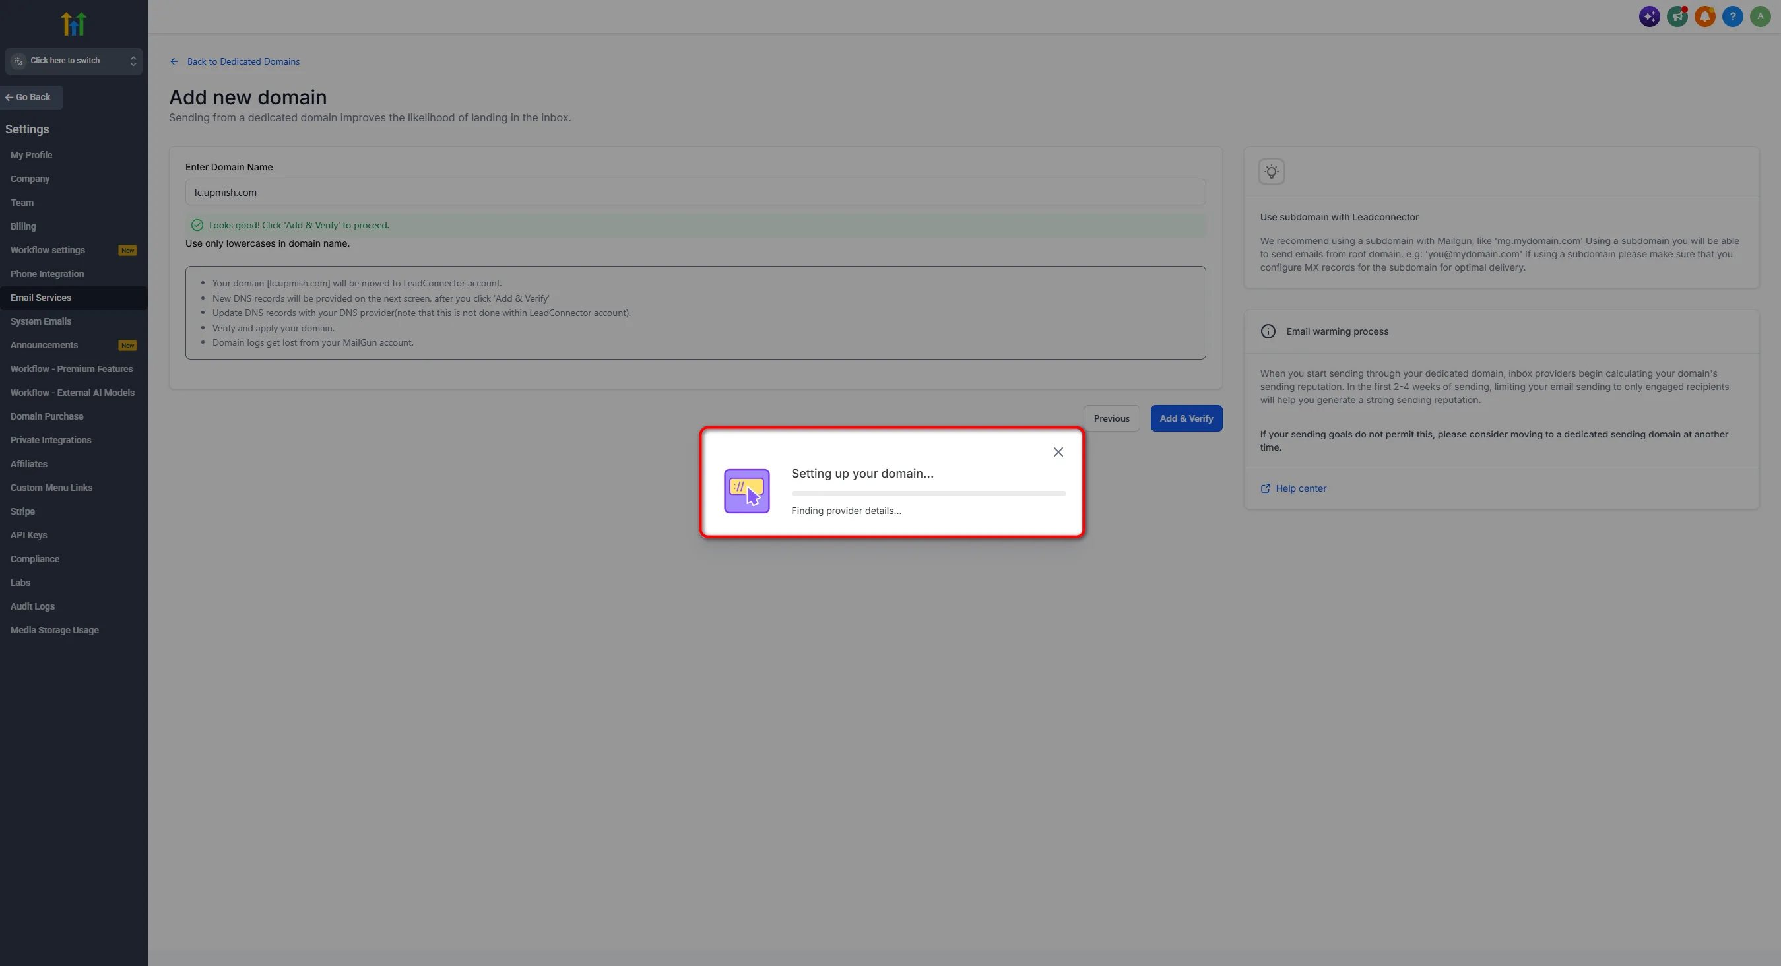This screenshot has height=966, width=1781.
Task: Open Compliance settings
Action: [73, 559]
